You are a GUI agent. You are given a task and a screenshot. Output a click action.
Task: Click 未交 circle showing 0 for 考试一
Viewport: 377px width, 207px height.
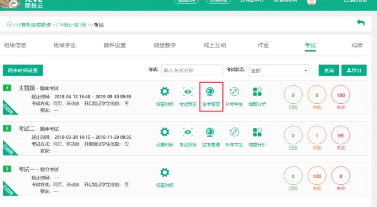(341, 176)
